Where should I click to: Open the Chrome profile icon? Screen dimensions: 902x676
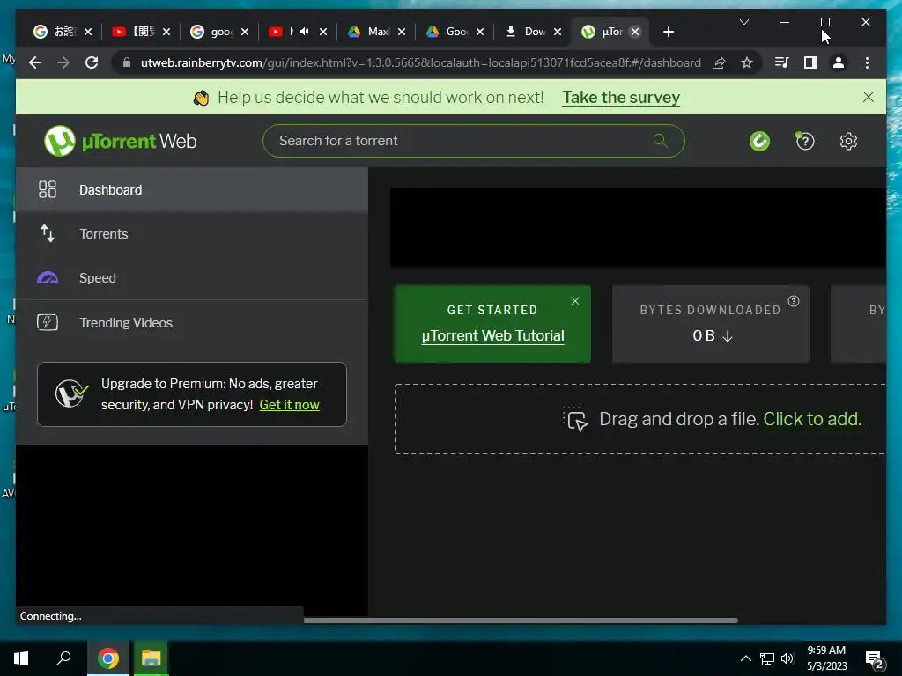[839, 62]
